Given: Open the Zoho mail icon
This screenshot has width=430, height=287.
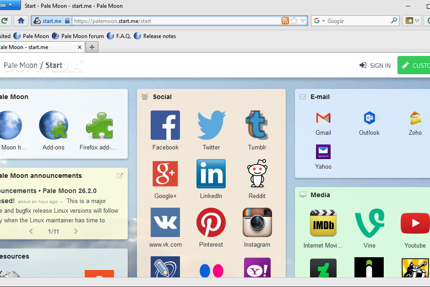Looking at the screenshot, I should point(415,118).
